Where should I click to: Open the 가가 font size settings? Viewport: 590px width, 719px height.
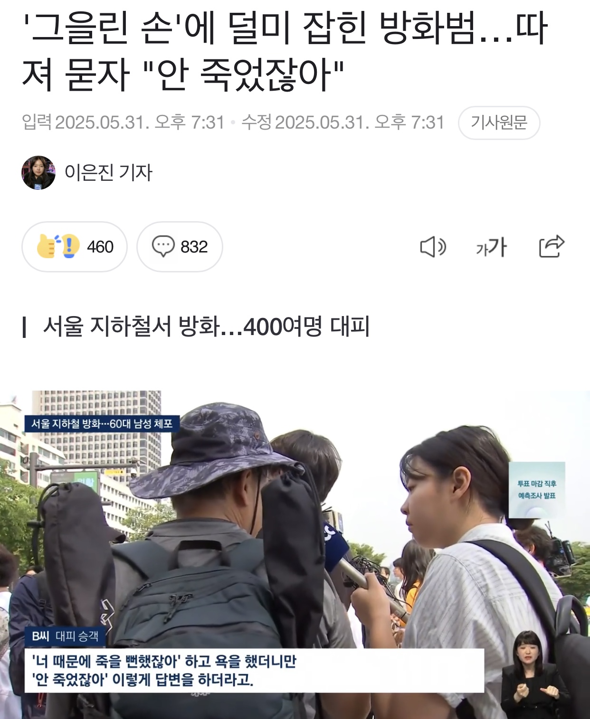tap(491, 247)
